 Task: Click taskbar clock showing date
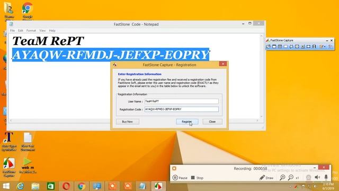coord(328,186)
